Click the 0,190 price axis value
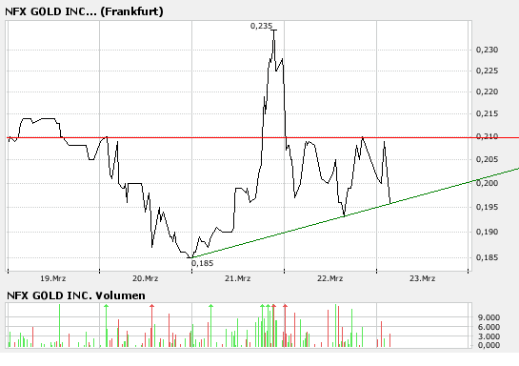Viewport: 519px width, 366px height. click(x=487, y=232)
